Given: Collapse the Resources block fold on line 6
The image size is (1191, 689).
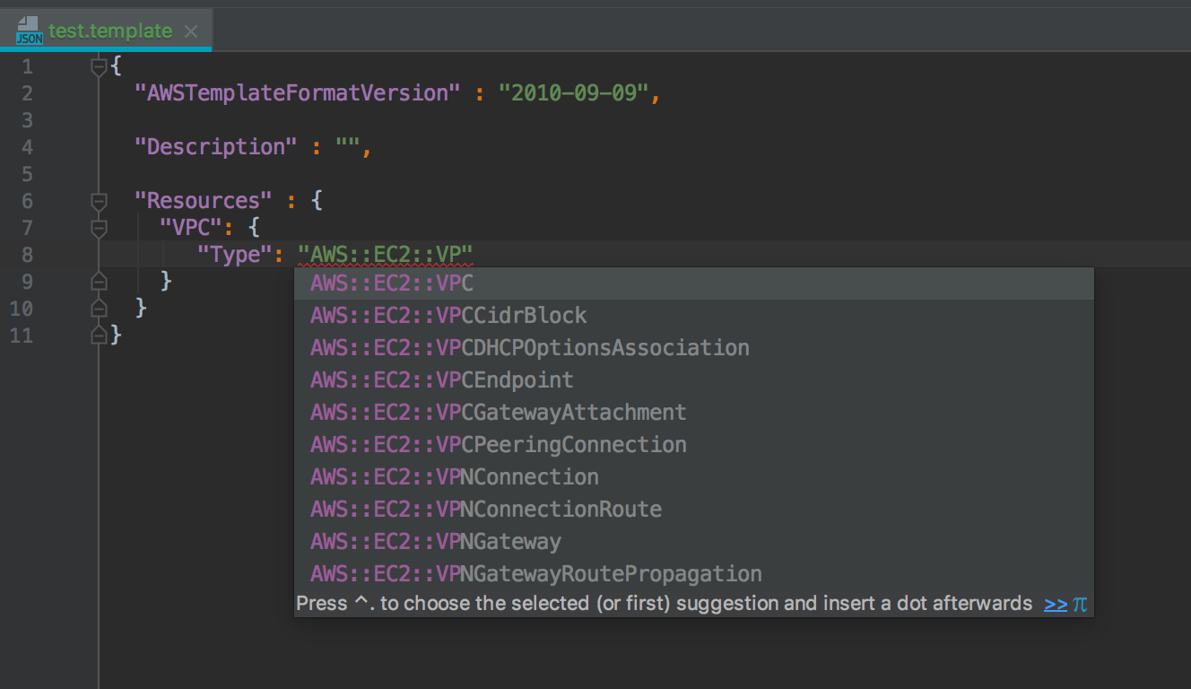Looking at the screenshot, I should tap(99, 201).
